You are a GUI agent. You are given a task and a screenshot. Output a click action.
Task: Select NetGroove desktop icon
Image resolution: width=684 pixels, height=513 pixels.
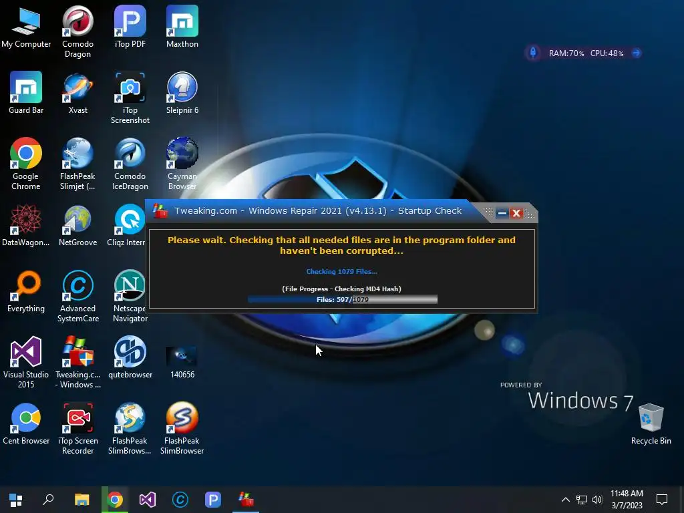point(77,226)
